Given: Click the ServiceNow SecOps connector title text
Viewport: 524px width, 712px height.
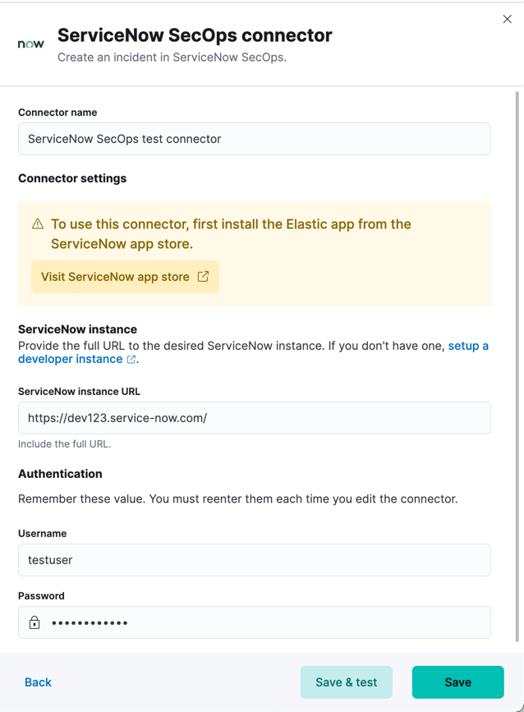Looking at the screenshot, I should pos(193,35).
